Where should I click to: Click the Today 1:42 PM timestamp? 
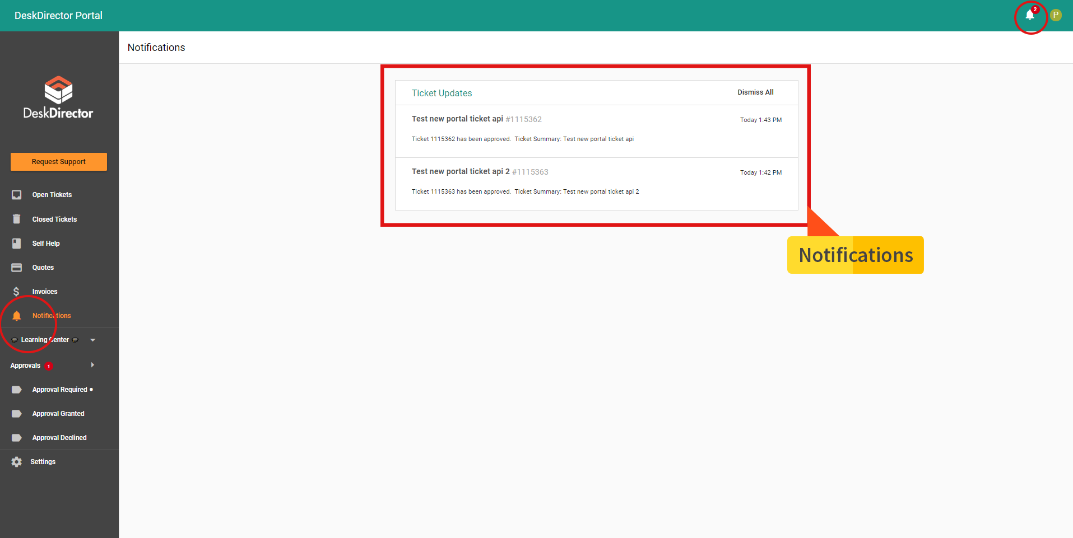761,172
